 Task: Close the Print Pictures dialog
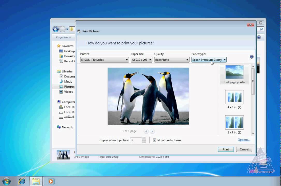point(250,25)
